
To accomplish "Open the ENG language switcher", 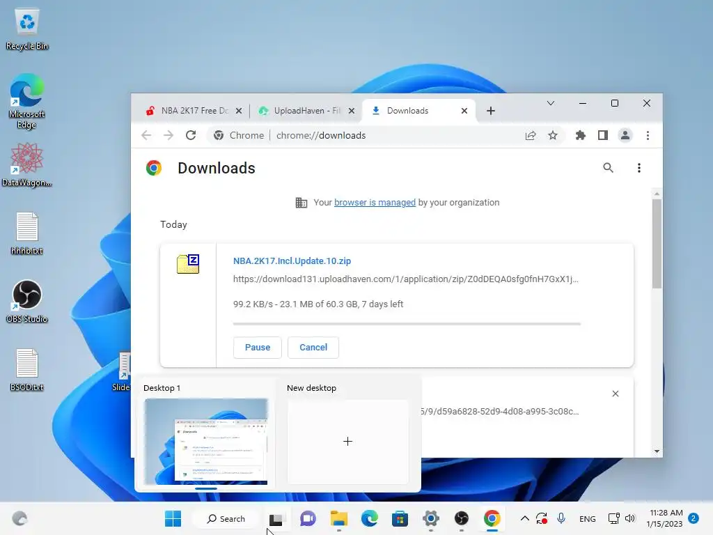I will 588,518.
